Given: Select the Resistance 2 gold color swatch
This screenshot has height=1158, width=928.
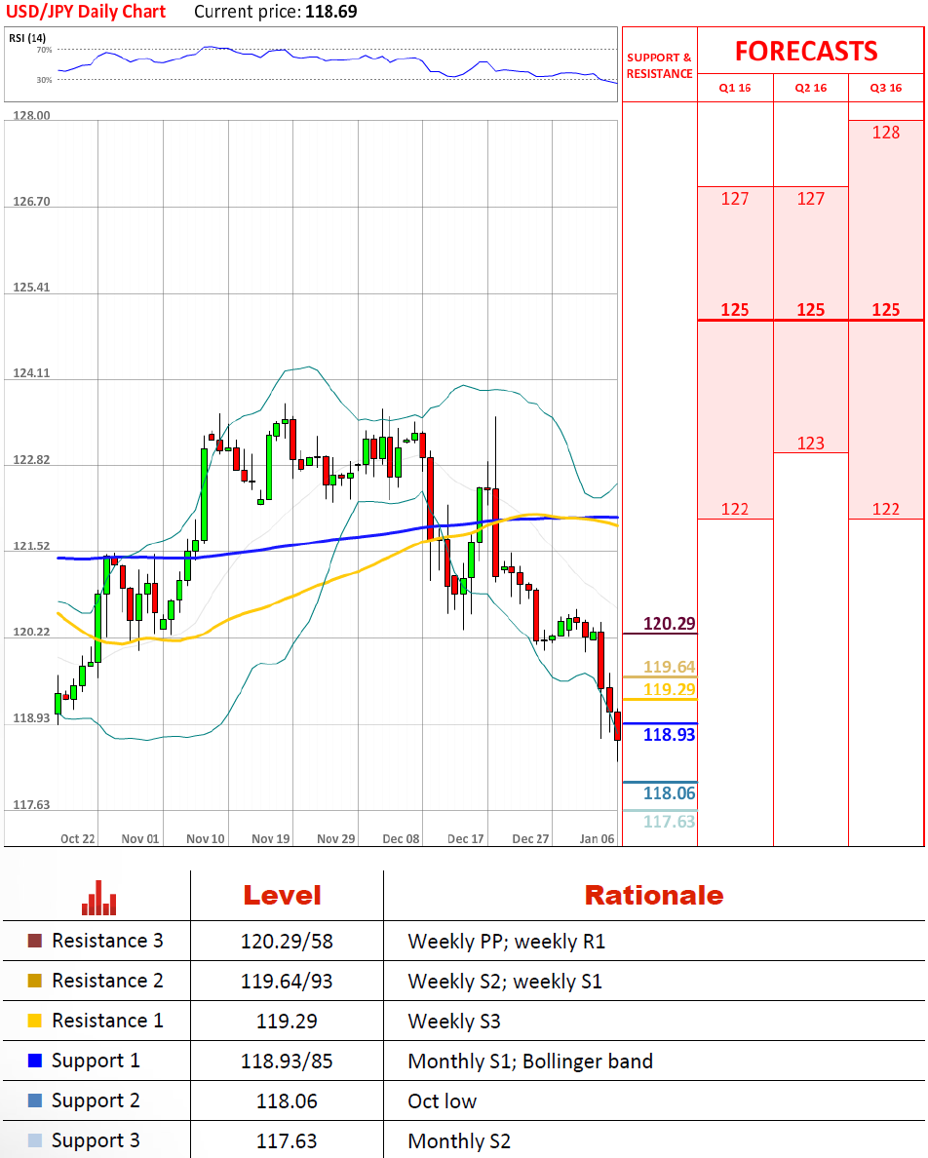Looking at the screenshot, I should (35, 981).
